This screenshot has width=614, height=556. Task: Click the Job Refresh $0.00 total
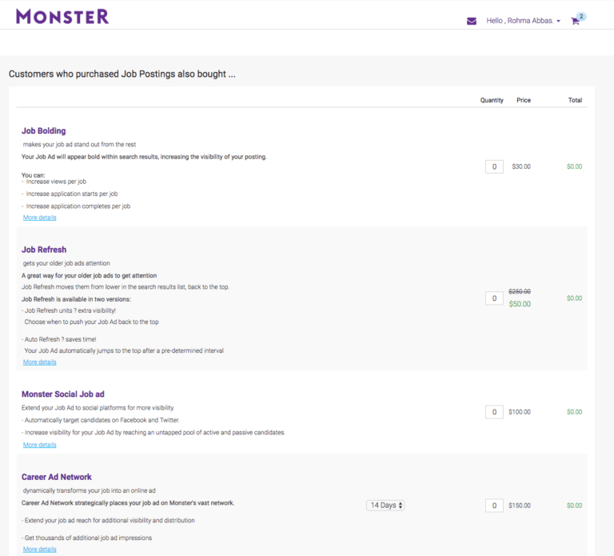[575, 298]
